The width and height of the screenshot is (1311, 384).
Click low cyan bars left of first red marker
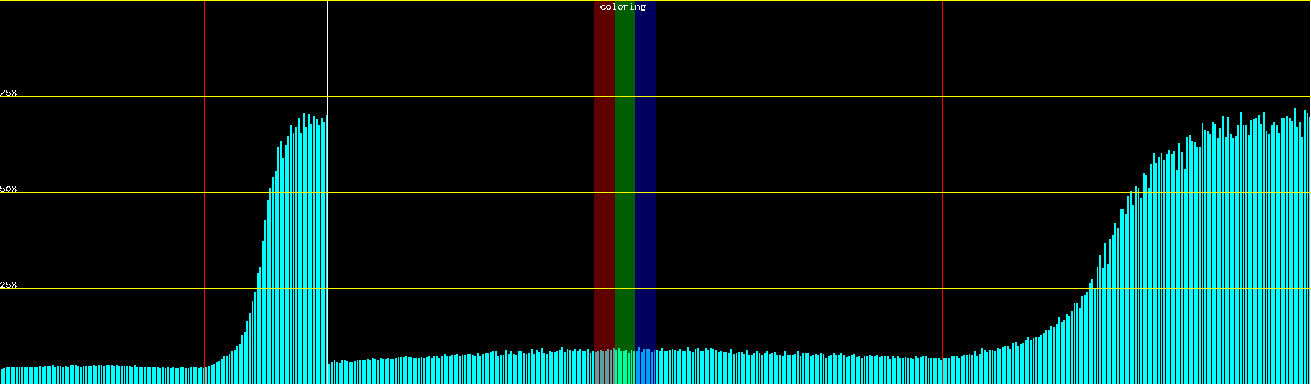click(x=102, y=376)
